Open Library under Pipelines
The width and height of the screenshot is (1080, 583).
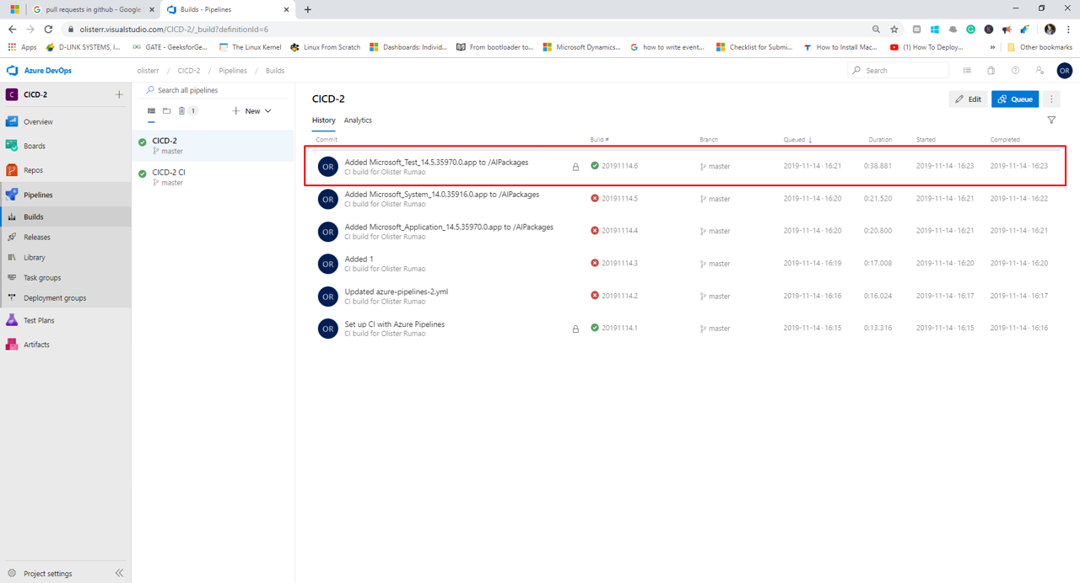click(35, 257)
